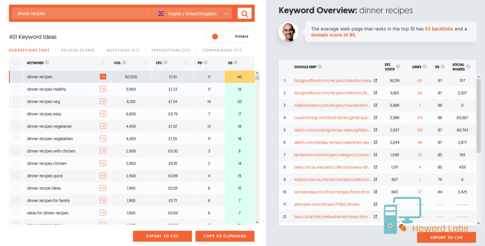Click COPY TO CLIPBOARD button
Viewport: 485px width, 246px height.
(225, 236)
